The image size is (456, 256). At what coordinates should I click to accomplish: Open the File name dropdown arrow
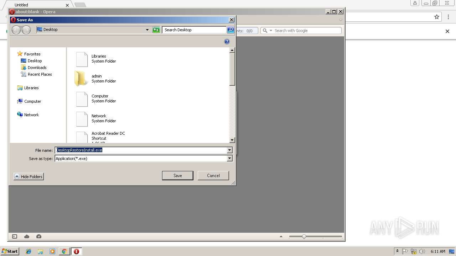point(230,150)
